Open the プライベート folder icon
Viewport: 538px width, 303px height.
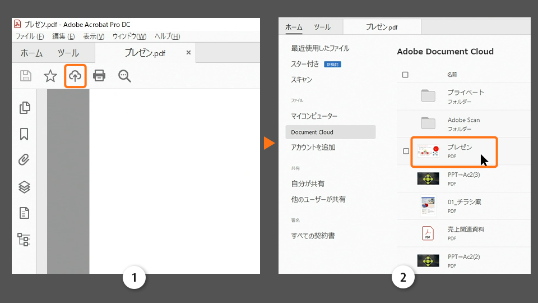428,95
